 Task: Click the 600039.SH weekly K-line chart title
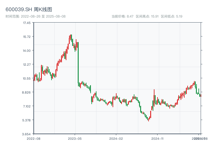pos(29,10)
